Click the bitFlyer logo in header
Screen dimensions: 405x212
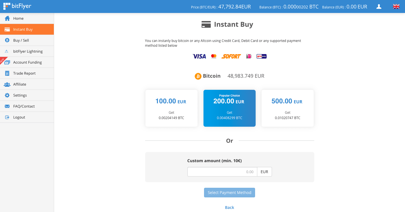point(17,6)
